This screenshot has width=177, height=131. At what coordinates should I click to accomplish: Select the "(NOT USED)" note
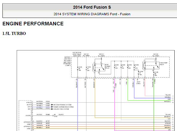pyautogui.click(x=139, y=83)
